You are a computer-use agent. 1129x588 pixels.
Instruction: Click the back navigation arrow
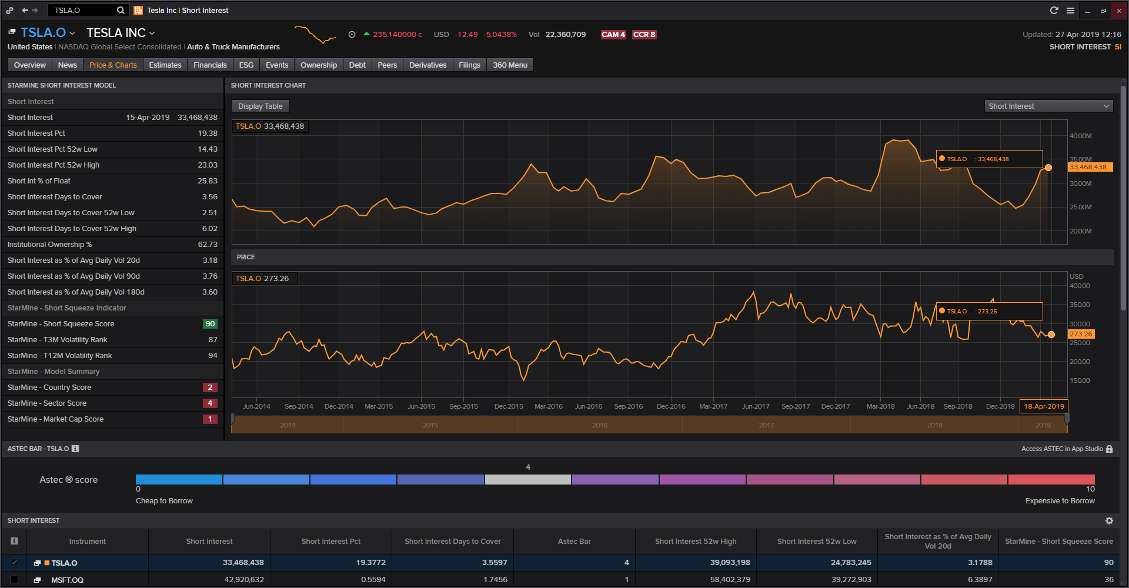[25, 10]
